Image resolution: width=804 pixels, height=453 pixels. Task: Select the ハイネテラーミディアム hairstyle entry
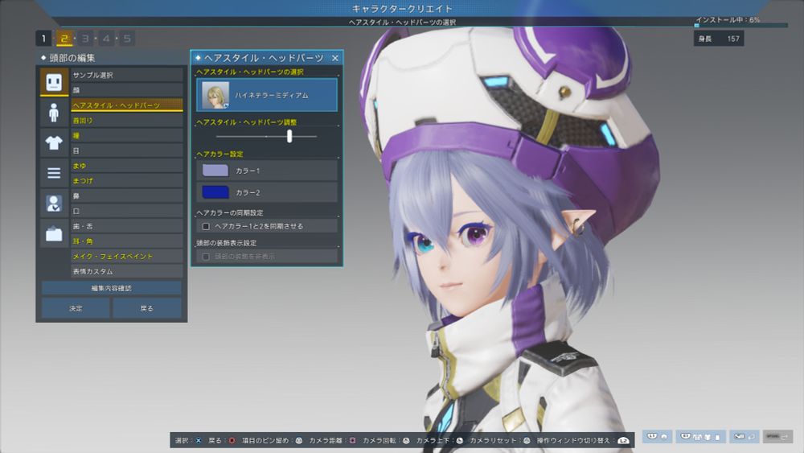tap(267, 95)
